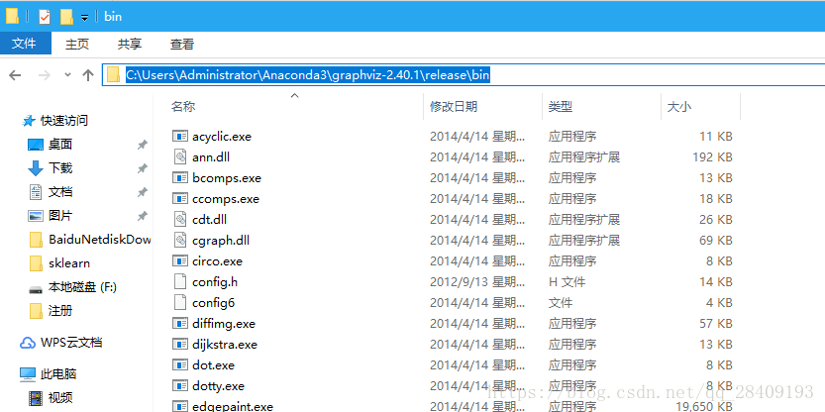Click the 192 KB size of ann.dll

712,157
